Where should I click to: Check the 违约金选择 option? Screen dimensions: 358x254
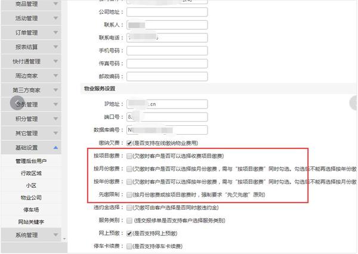(x=129, y=207)
